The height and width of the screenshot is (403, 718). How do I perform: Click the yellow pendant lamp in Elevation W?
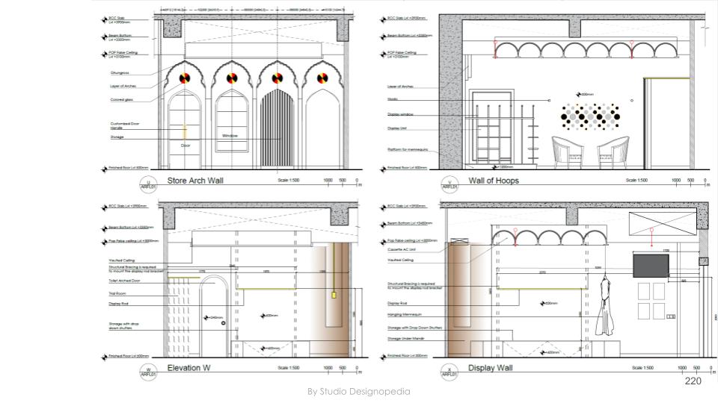pos(334,296)
